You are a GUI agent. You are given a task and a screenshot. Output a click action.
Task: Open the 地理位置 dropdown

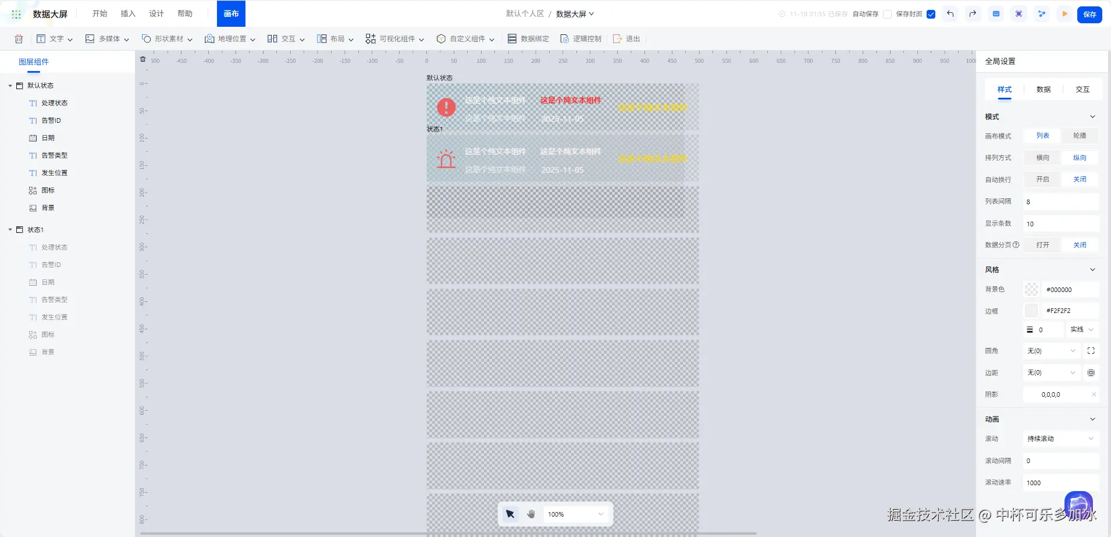pyautogui.click(x=230, y=39)
